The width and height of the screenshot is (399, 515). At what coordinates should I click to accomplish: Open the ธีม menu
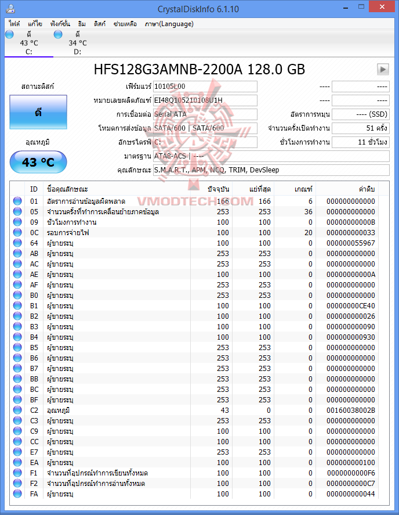click(x=82, y=24)
